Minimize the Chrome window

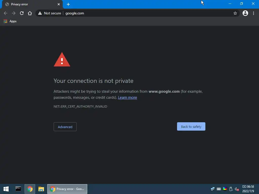point(230,4)
